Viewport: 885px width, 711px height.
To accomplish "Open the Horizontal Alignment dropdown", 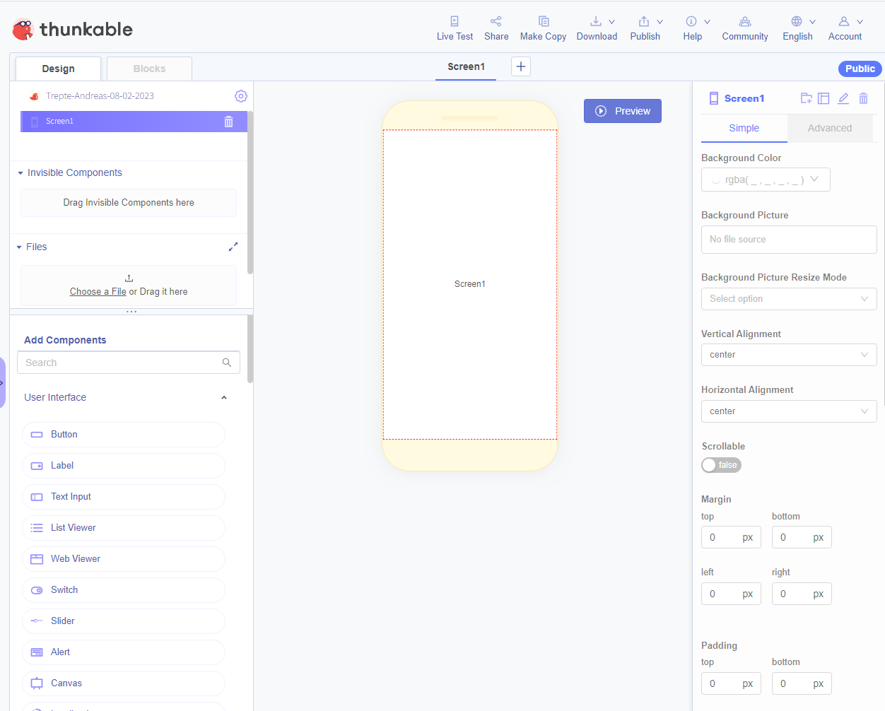I will (x=789, y=411).
